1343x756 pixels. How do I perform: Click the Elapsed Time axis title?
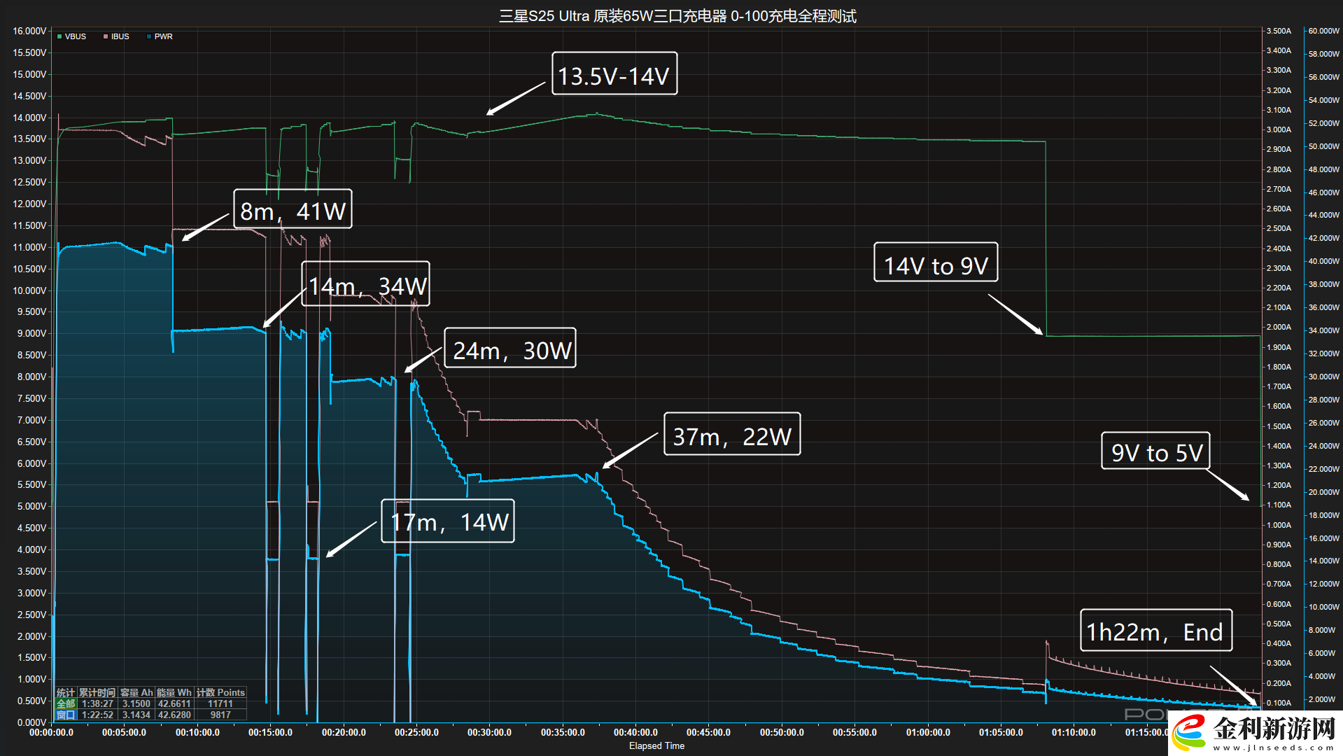pyautogui.click(x=656, y=746)
